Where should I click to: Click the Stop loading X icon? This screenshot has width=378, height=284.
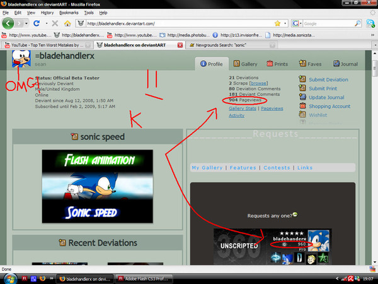pos(55,23)
